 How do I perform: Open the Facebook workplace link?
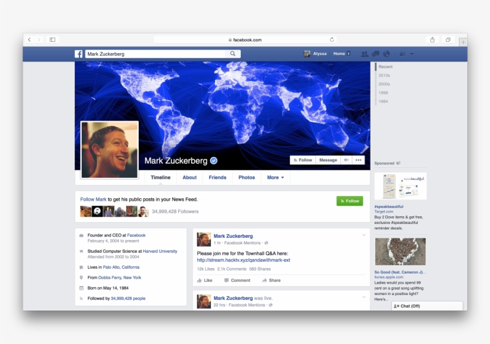(136, 235)
